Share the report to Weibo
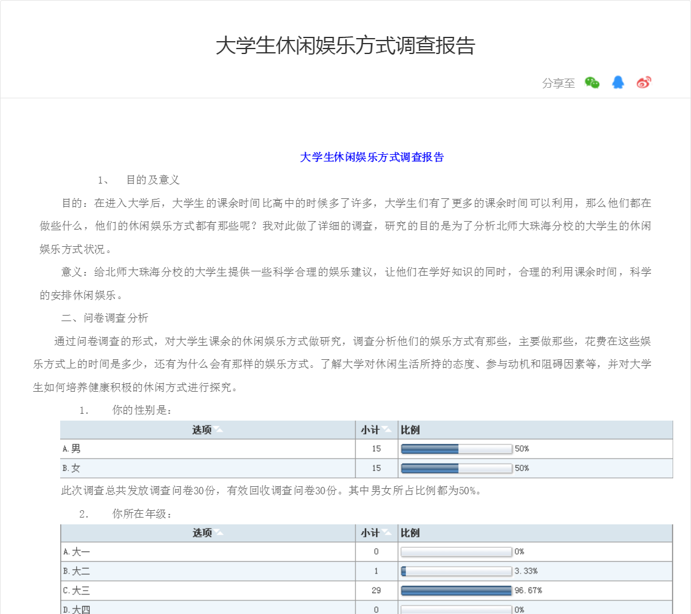Viewport: 691px width, 614px height. click(x=644, y=82)
